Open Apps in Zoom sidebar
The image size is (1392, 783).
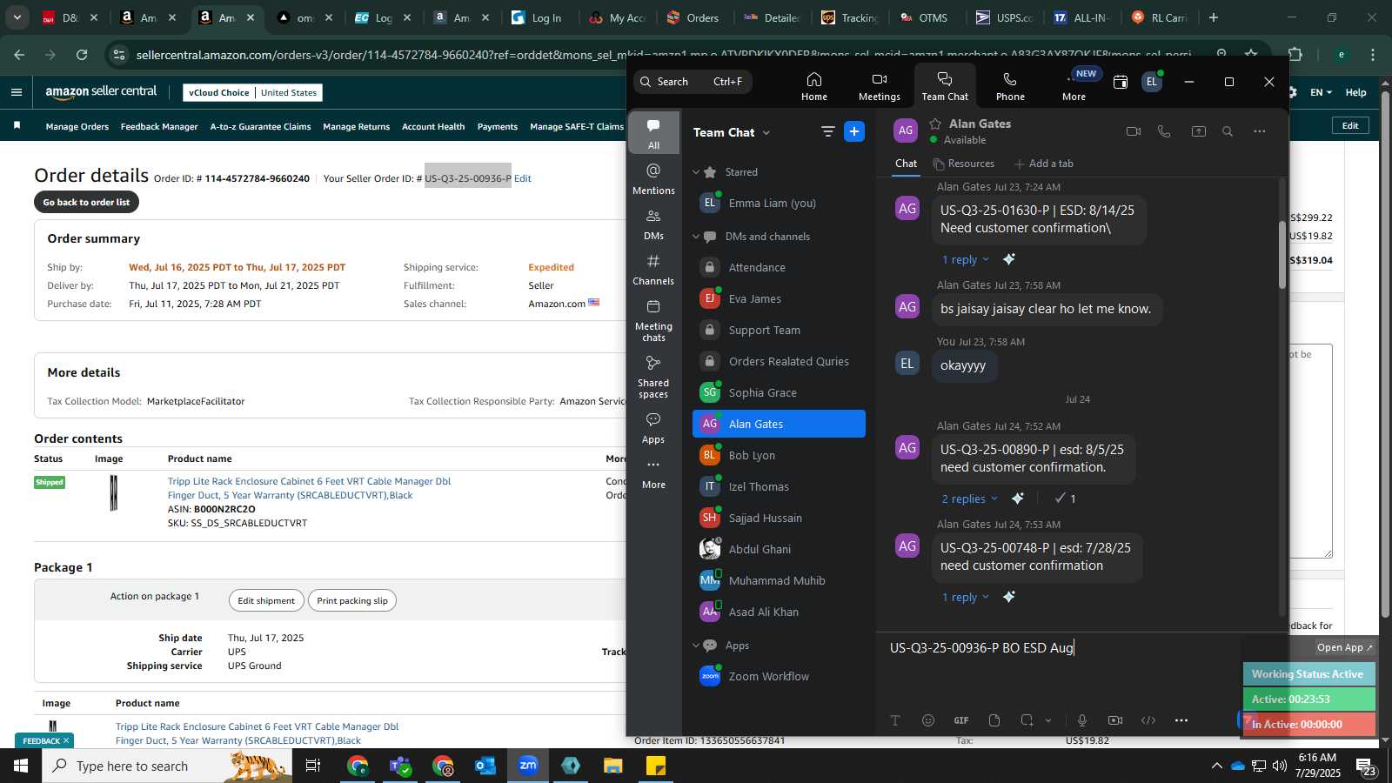click(x=653, y=429)
